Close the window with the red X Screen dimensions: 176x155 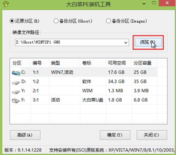[167, 3]
